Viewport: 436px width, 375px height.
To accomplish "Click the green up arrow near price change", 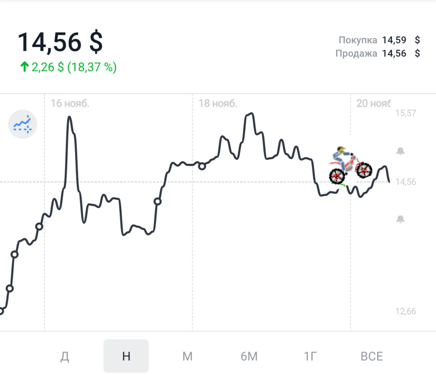I will (24, 67).
